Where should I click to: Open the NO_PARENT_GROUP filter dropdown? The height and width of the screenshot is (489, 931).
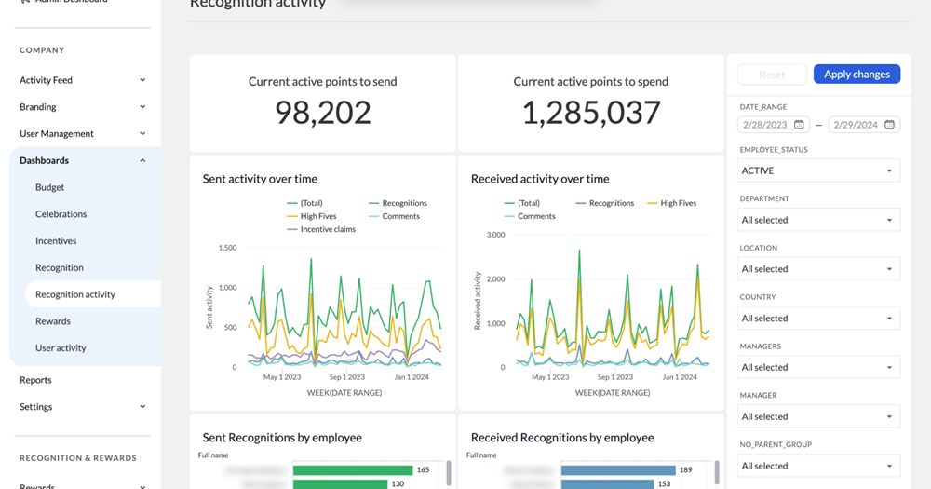tap(818, 466)
